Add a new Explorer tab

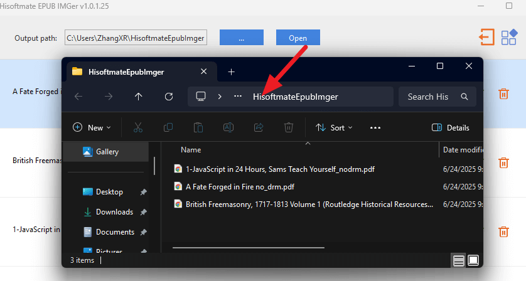[231, 72]
